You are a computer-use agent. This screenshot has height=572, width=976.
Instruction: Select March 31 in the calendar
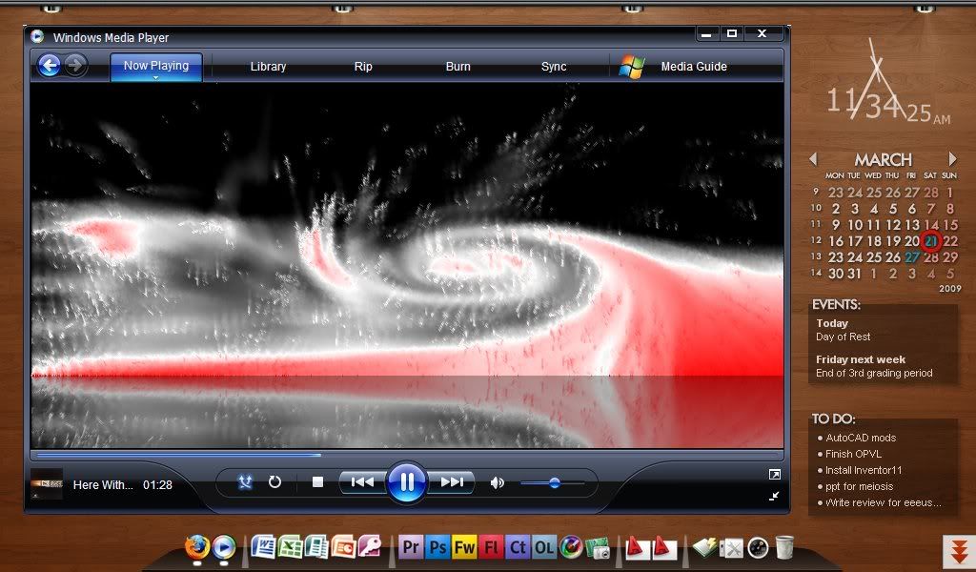click(855, 274)
